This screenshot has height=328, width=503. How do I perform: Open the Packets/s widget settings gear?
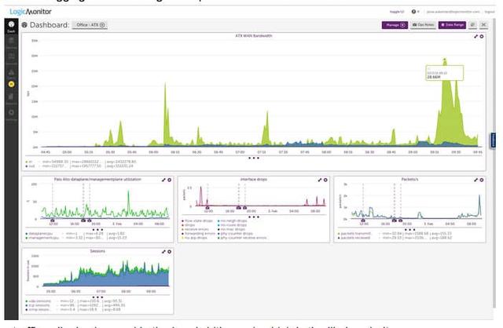(483, 180)
